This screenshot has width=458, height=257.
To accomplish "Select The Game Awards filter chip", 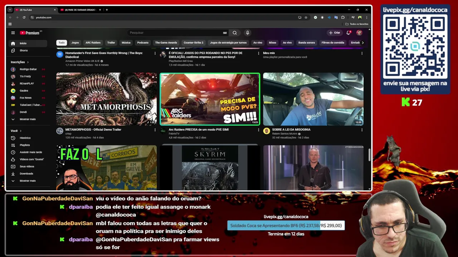I will (166, 42).
